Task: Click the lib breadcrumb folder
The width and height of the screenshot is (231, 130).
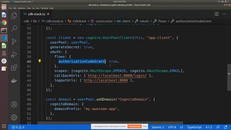Action: 35,21
